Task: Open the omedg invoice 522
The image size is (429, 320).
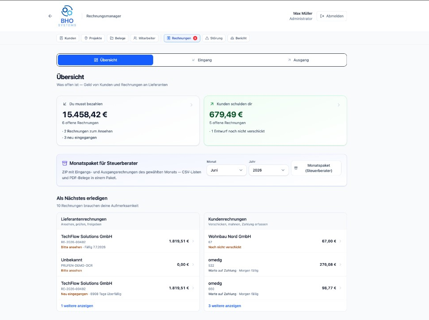Action: pos(275,265)
